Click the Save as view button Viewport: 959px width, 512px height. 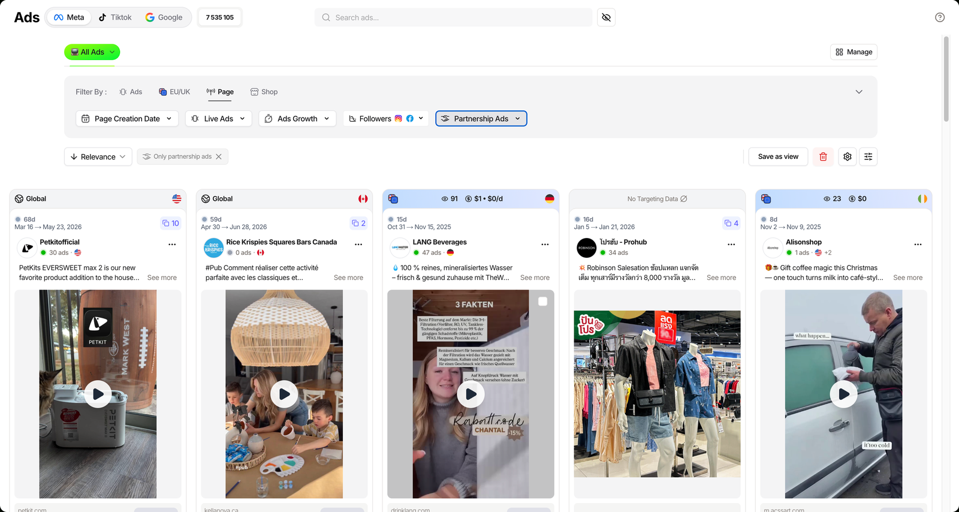pyautogui.click(x=778, y=156)
